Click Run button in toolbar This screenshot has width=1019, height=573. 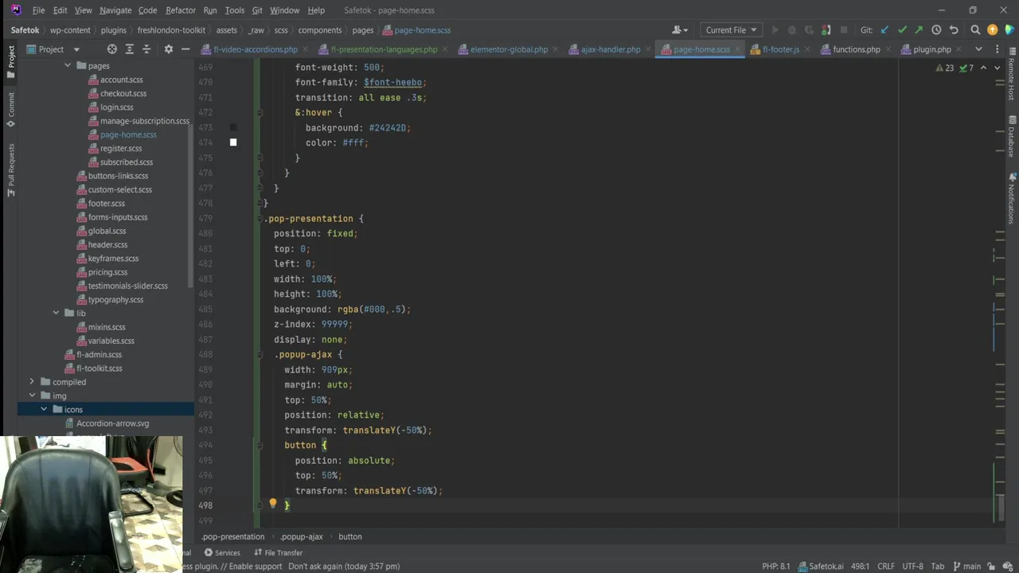pyautogui.click(x=775, y=30)
